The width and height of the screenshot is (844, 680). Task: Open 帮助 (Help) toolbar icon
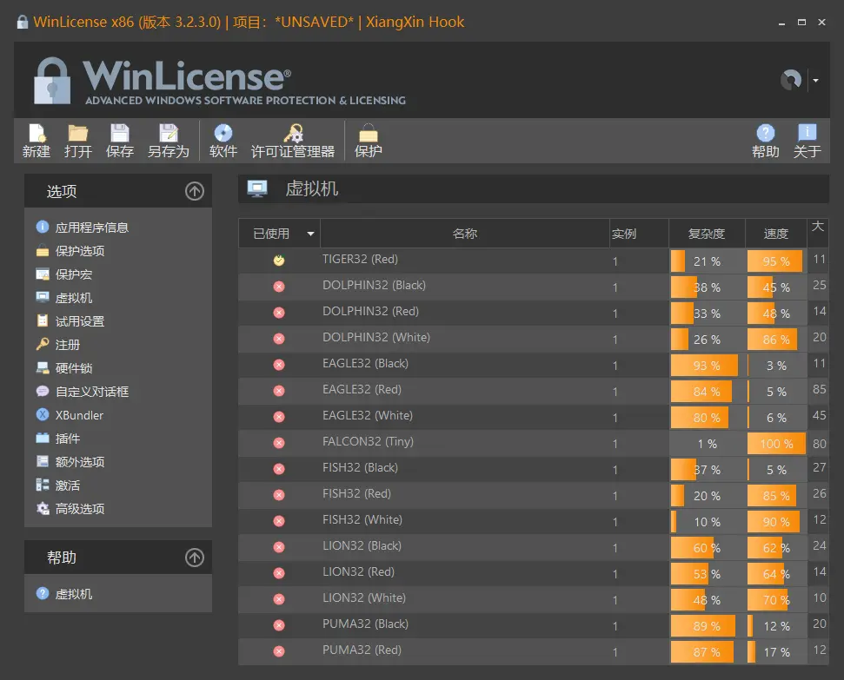coord(766,141)
